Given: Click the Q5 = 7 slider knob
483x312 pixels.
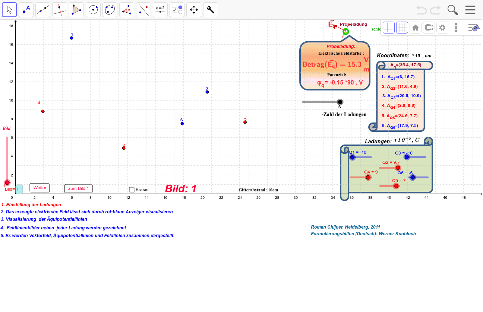Looking at the screenshot, I should (x=396, y=186).
